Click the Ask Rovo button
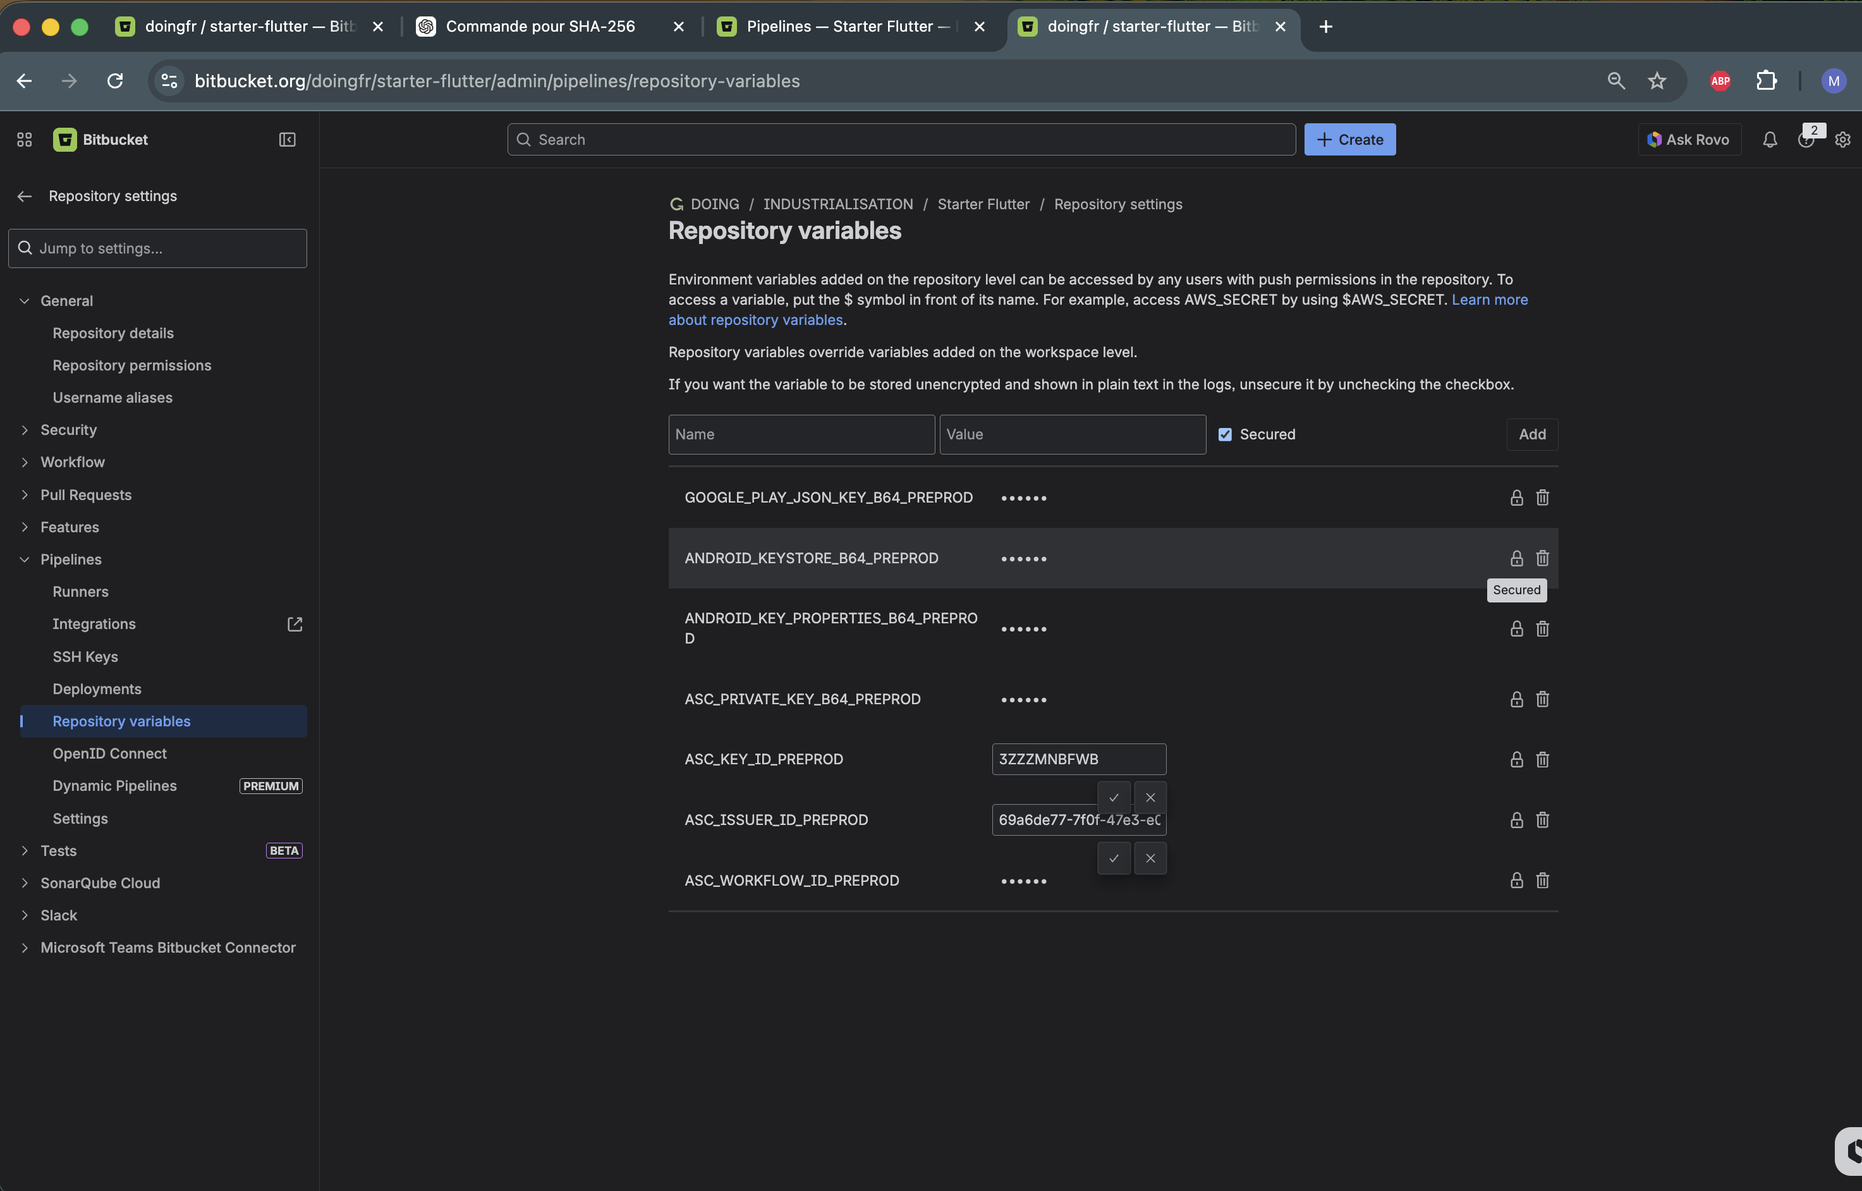 1689,139
